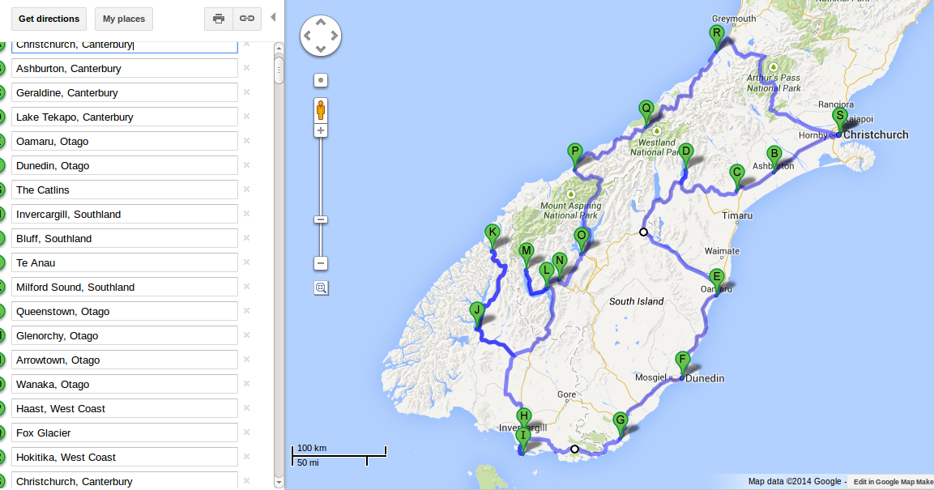Click the show my location button
The width and height of the screenshot is (934, 490).
321,80
